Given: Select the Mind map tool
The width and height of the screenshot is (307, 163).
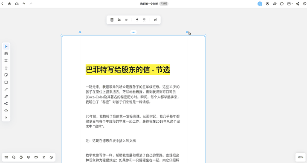Looking at the screenshot, I should pos(6,104).
